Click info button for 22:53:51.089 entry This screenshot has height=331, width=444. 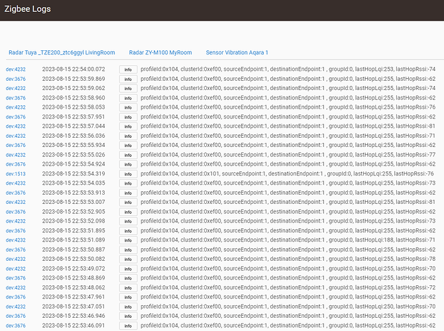point(129,240)
